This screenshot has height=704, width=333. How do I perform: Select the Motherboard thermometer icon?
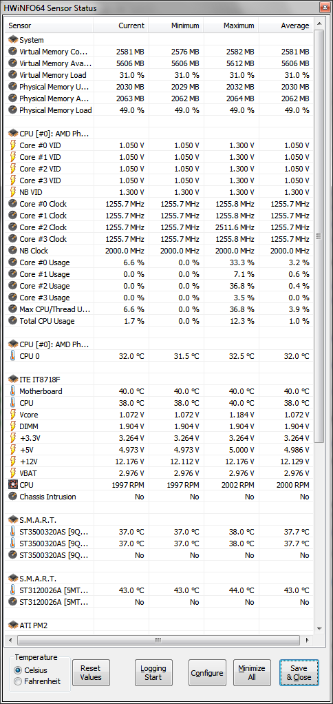point(12,391)
